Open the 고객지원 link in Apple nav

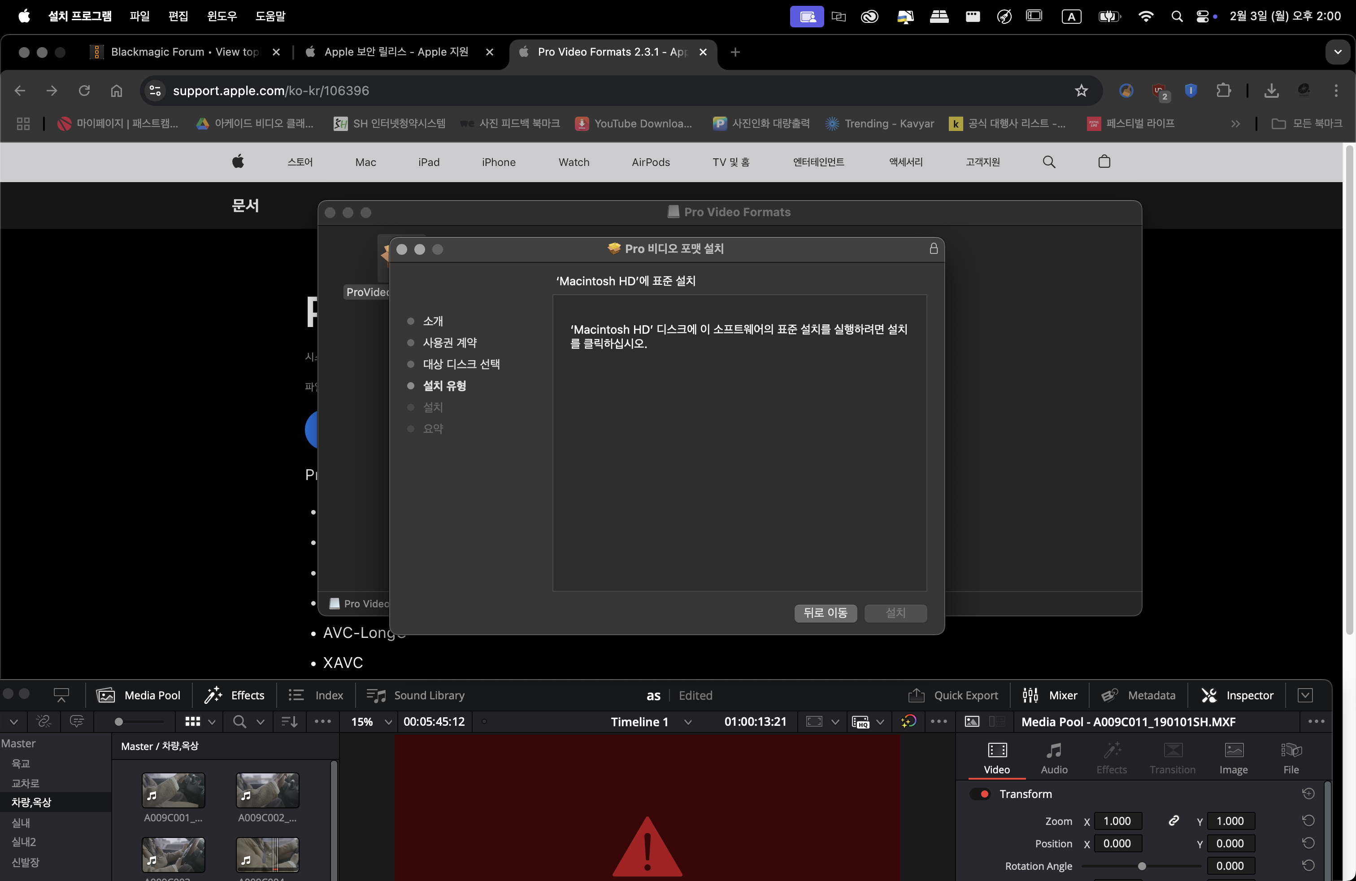tap(982, 162)
